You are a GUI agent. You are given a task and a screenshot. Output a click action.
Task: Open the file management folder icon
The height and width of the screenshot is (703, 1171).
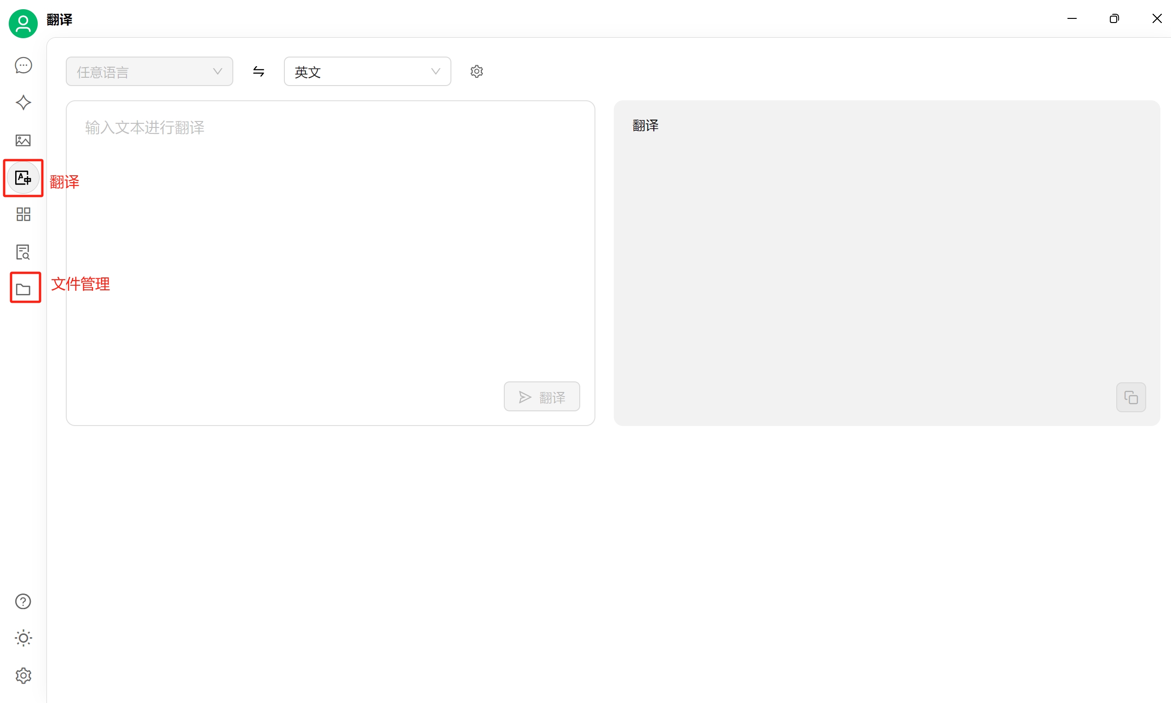[x=23, y=289]
